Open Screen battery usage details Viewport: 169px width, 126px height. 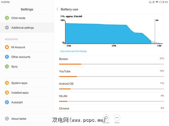coord(111,61)
